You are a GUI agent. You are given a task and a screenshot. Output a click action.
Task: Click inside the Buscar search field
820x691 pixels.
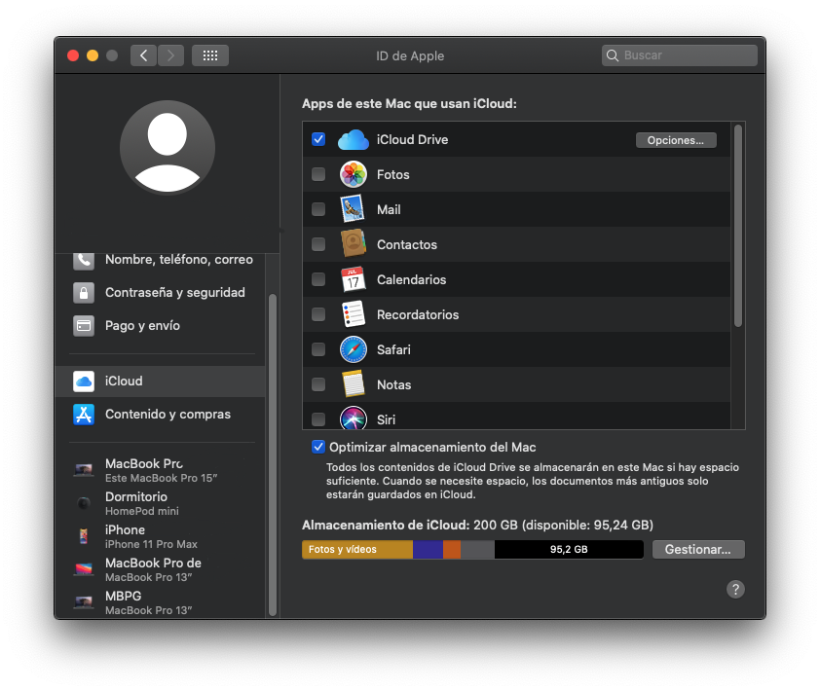click(679, 55)
